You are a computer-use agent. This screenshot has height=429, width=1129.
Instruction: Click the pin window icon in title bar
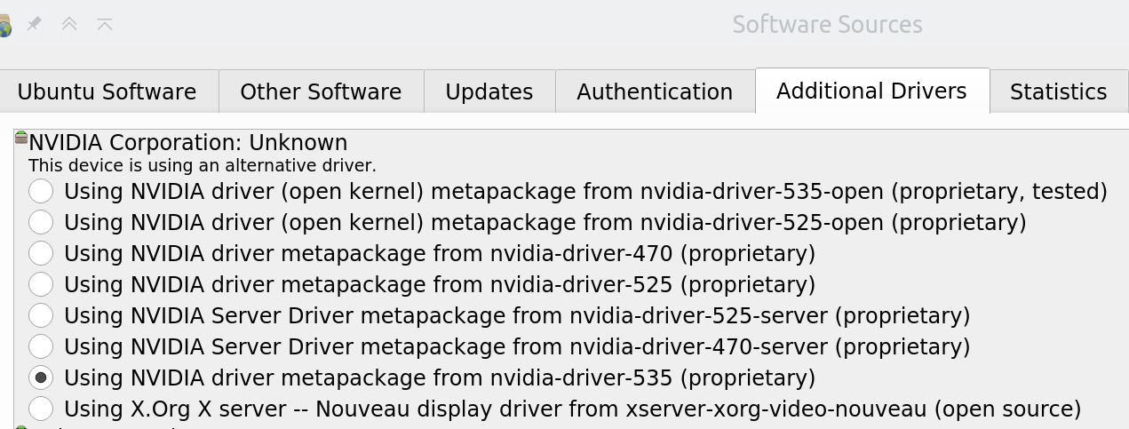34,24
